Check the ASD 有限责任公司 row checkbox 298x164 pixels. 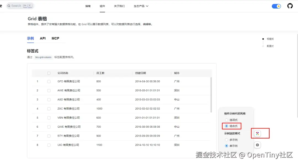pos(49,100)
